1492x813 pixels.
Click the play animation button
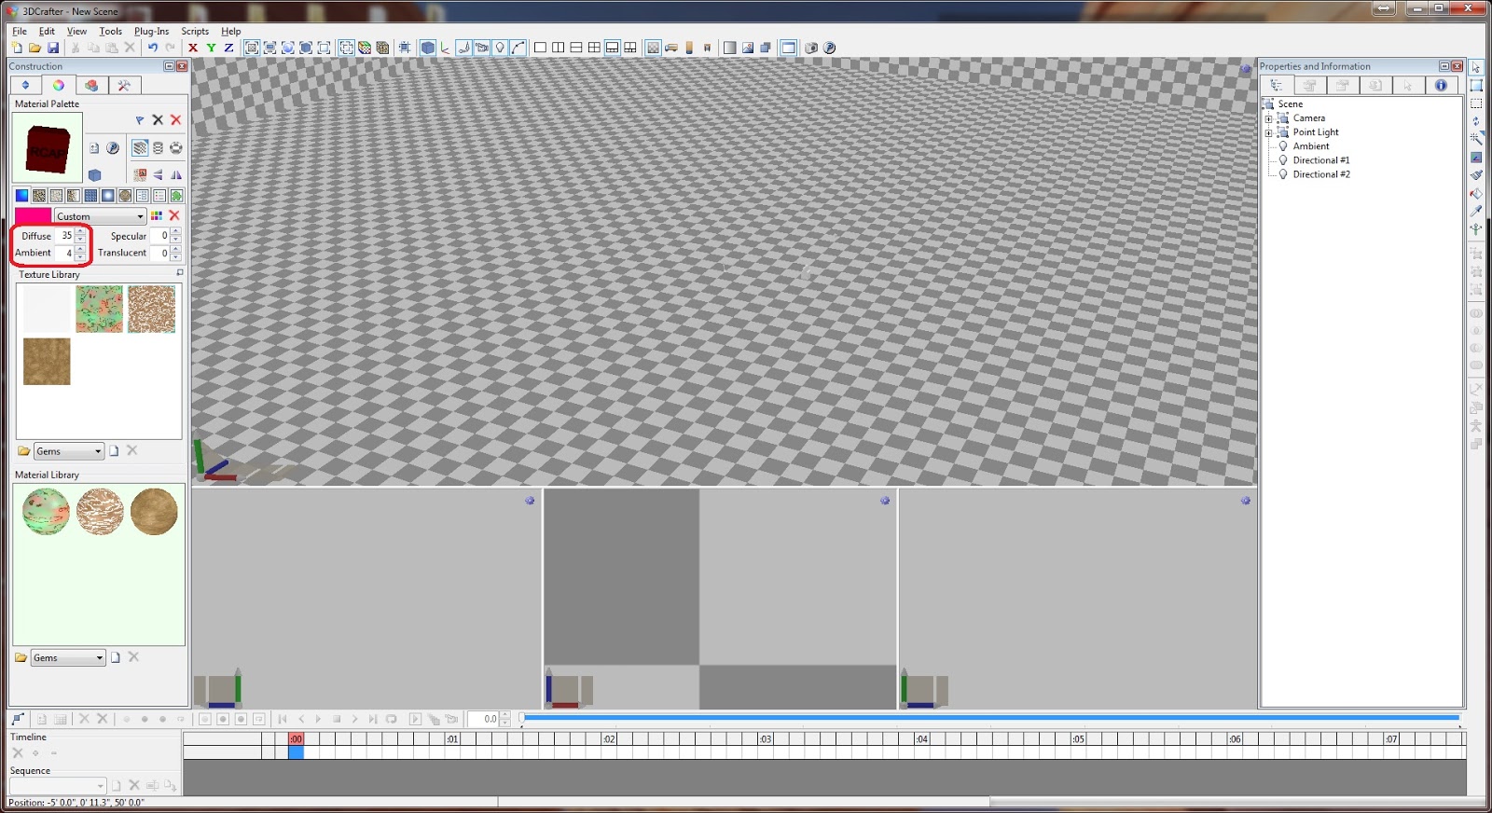tap(319, 719)
